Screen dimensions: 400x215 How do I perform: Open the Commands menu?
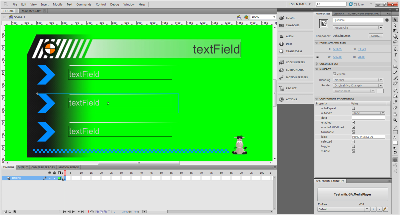click(x=84, y=4)
